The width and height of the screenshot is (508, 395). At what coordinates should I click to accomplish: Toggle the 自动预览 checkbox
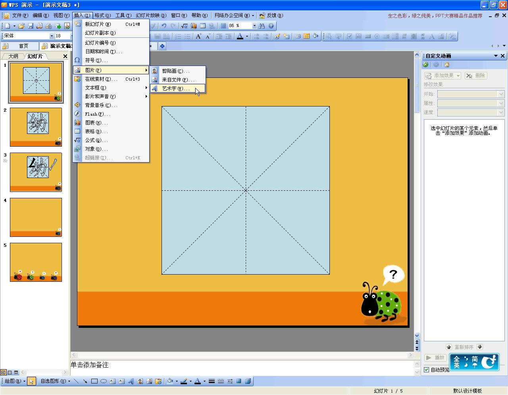pyautogui.click(x=427, y=370)
